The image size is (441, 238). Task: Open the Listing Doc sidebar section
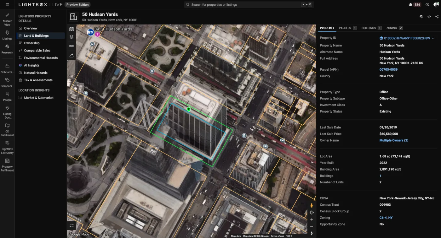click(x=7, y=112)
